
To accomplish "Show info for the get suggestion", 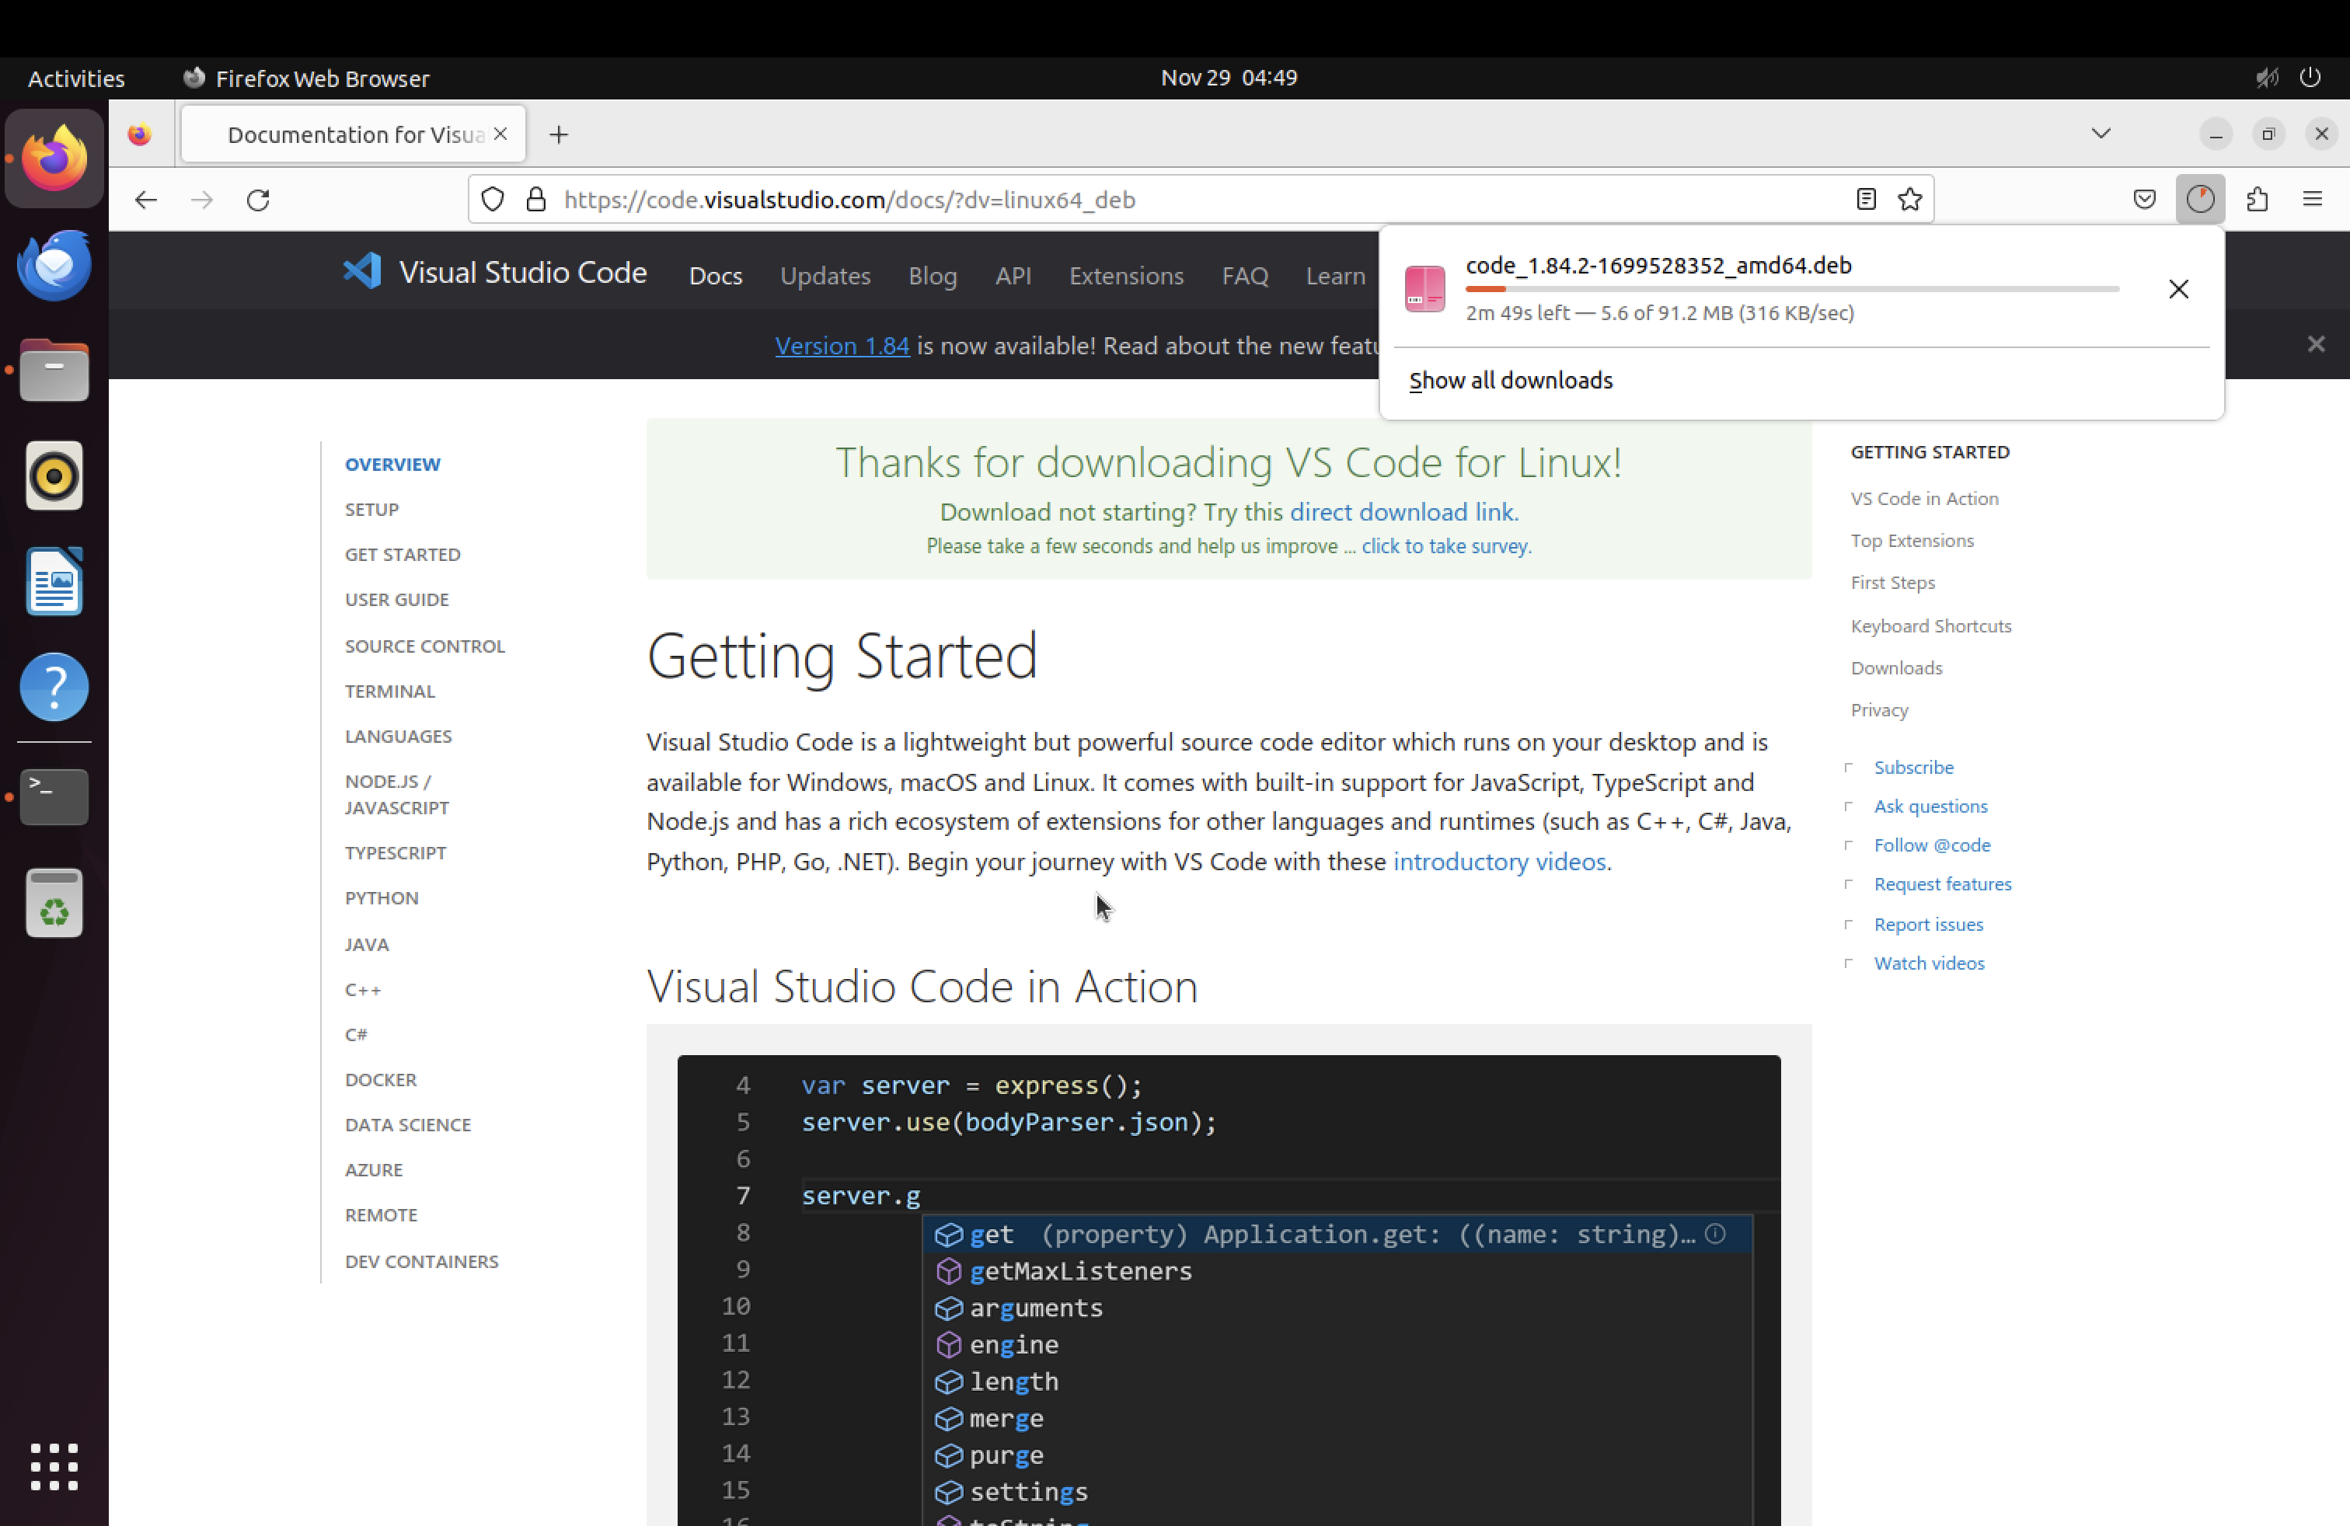I will 1716,1234.
